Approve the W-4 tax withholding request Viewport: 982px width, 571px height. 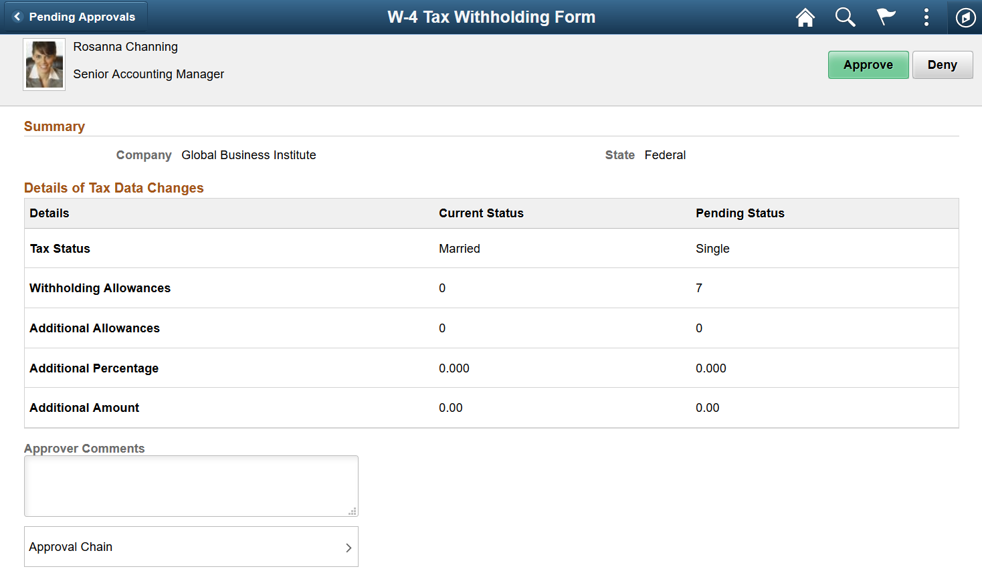point(868,65)
